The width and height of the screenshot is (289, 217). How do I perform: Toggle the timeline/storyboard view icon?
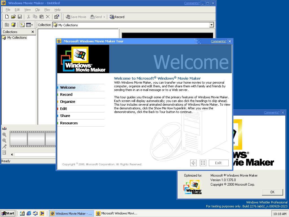point(4,129)
